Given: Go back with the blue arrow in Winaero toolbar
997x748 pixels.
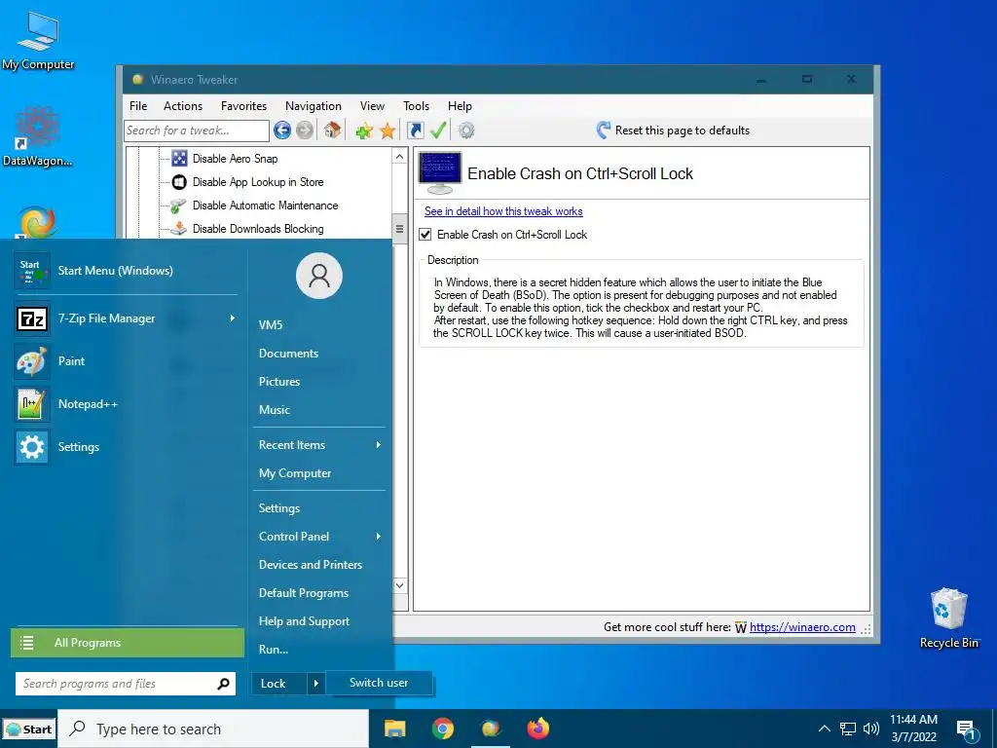Looking at the screenshot, I should pos(281,131).
